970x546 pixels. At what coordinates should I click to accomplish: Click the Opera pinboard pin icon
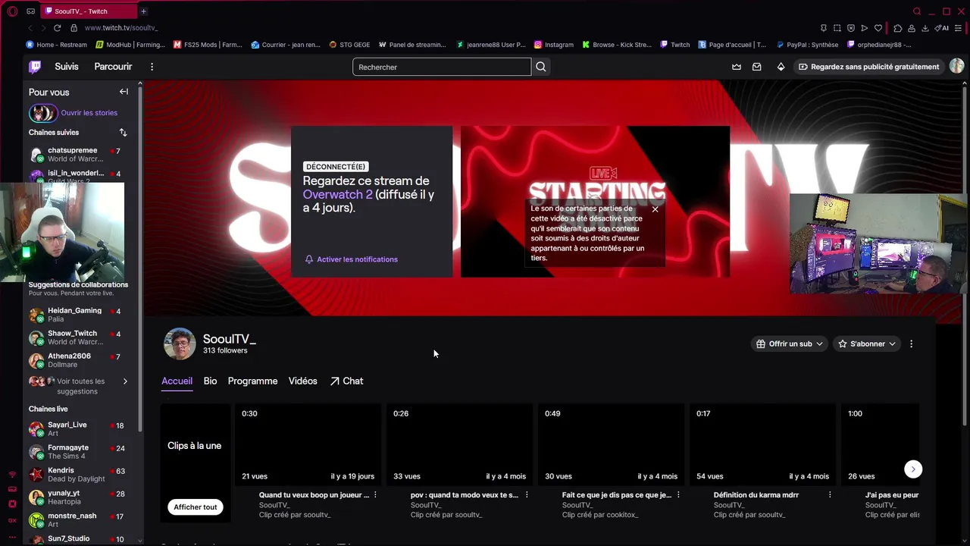coord(824,28)
